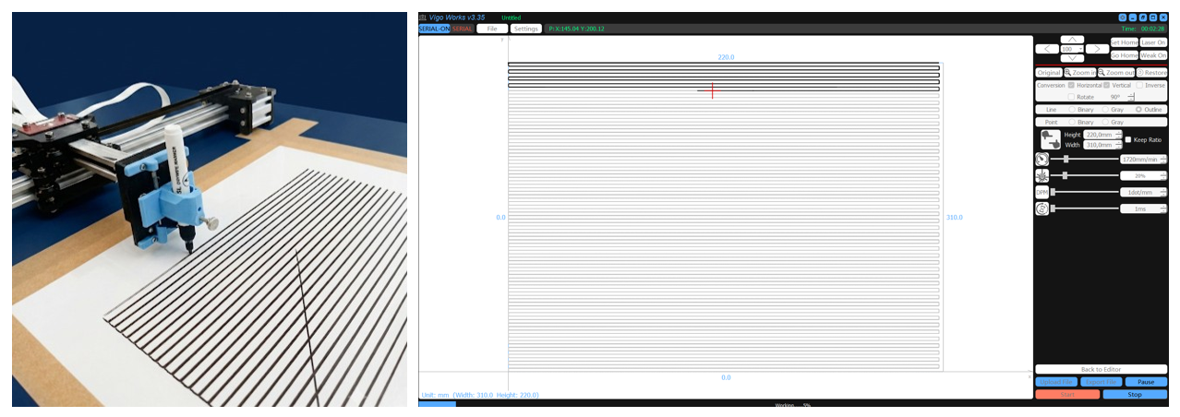Toggle the SERIAL-ON connection tab
This screenshot has width=1180, height=417.
434,29
